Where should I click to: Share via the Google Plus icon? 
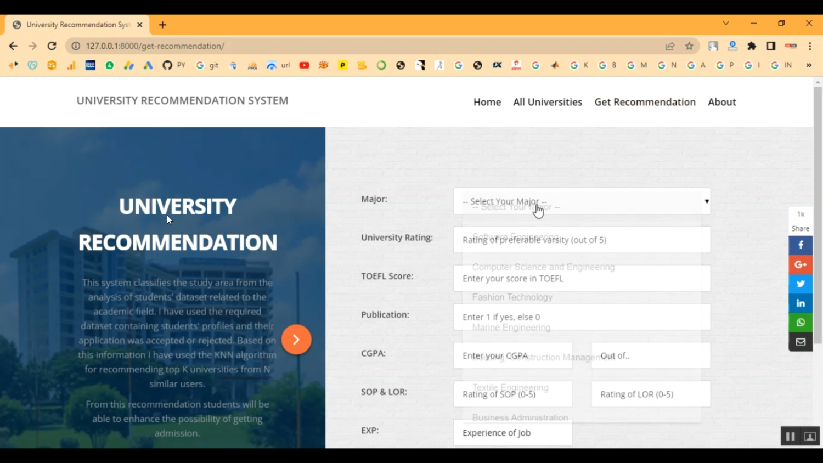[x=801, y=264]
